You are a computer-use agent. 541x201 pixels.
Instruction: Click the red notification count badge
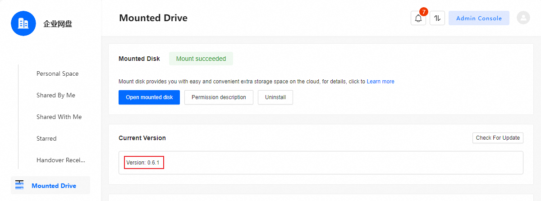pyautogui.click(x=423, y=12)
